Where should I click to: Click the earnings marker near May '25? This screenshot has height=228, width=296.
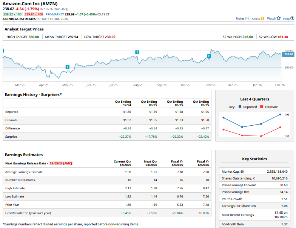[x=68, y=67]
